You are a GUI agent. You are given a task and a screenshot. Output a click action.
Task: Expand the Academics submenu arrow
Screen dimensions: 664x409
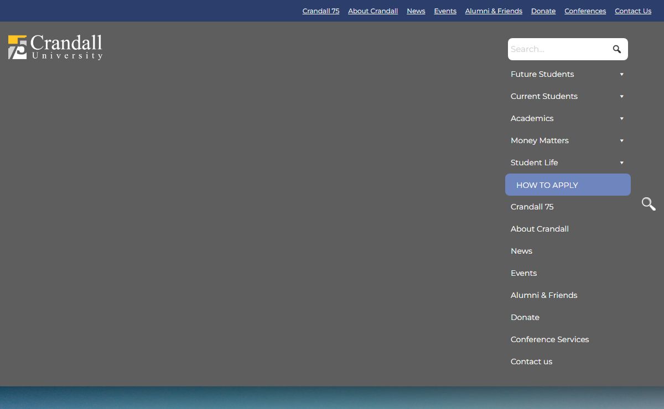[621, 118]
